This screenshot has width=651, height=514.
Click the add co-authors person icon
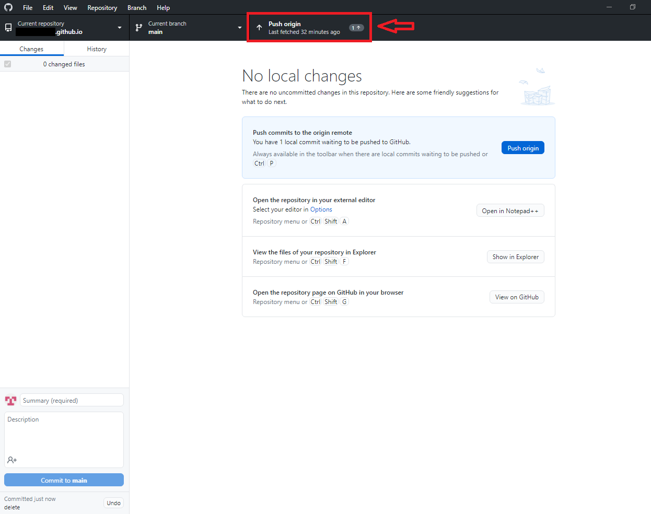(11, 460)
